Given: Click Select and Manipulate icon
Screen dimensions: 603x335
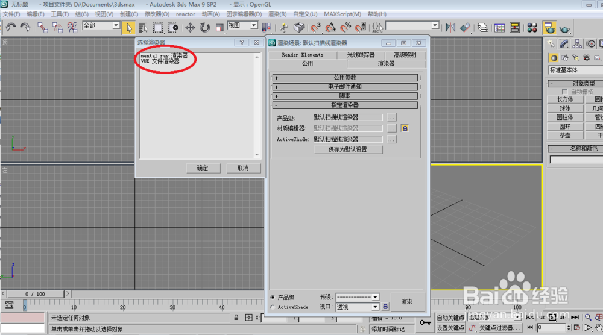Looking at the screenshot, I should (284, 27).
